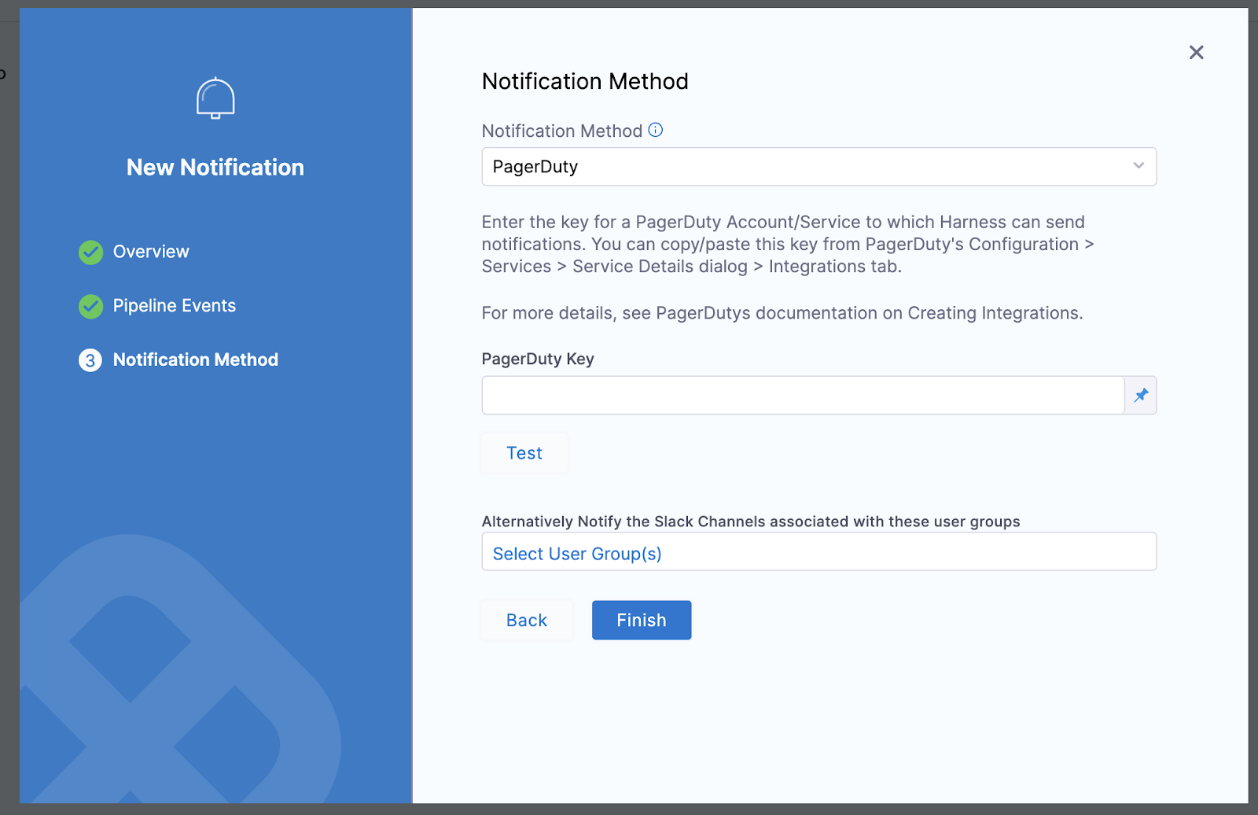Select the Overview step in the sidebar
The image size is (1258, 815).
151,251
